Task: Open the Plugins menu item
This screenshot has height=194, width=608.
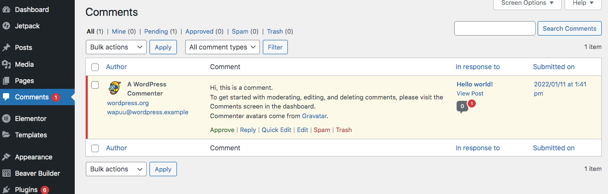Action: click(x=26, y=190)
